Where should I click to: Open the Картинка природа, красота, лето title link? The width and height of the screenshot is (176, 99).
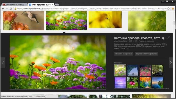coord(141,38)
